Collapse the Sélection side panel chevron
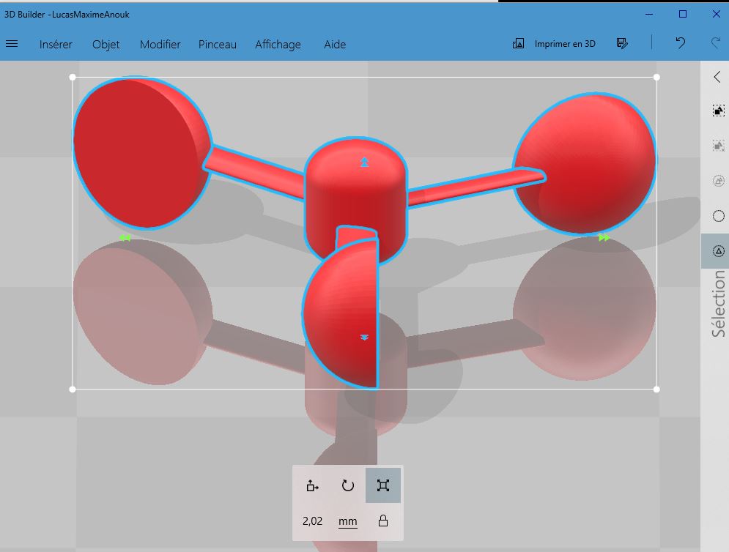This screenshot has height=552, width=729. point(717,77)
